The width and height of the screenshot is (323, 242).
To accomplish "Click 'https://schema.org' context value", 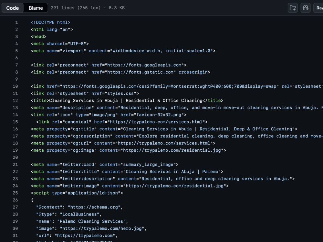I will coord(94,207).
